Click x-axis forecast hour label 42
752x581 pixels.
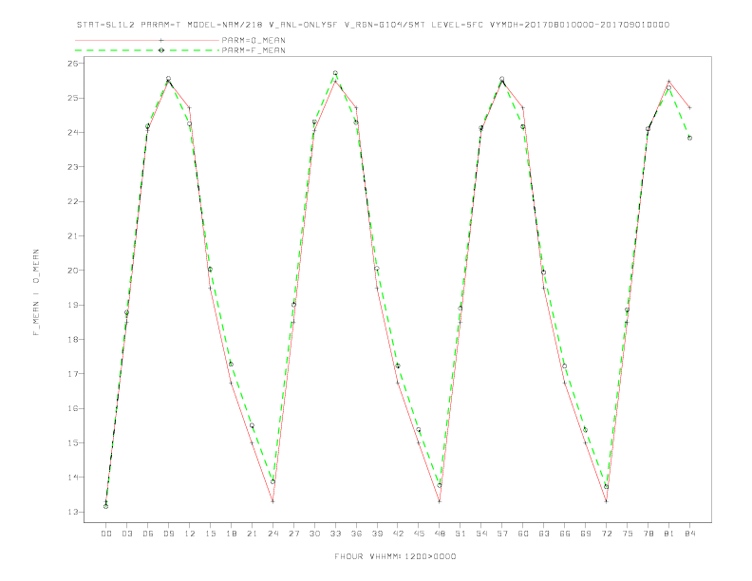pos(398,534)
